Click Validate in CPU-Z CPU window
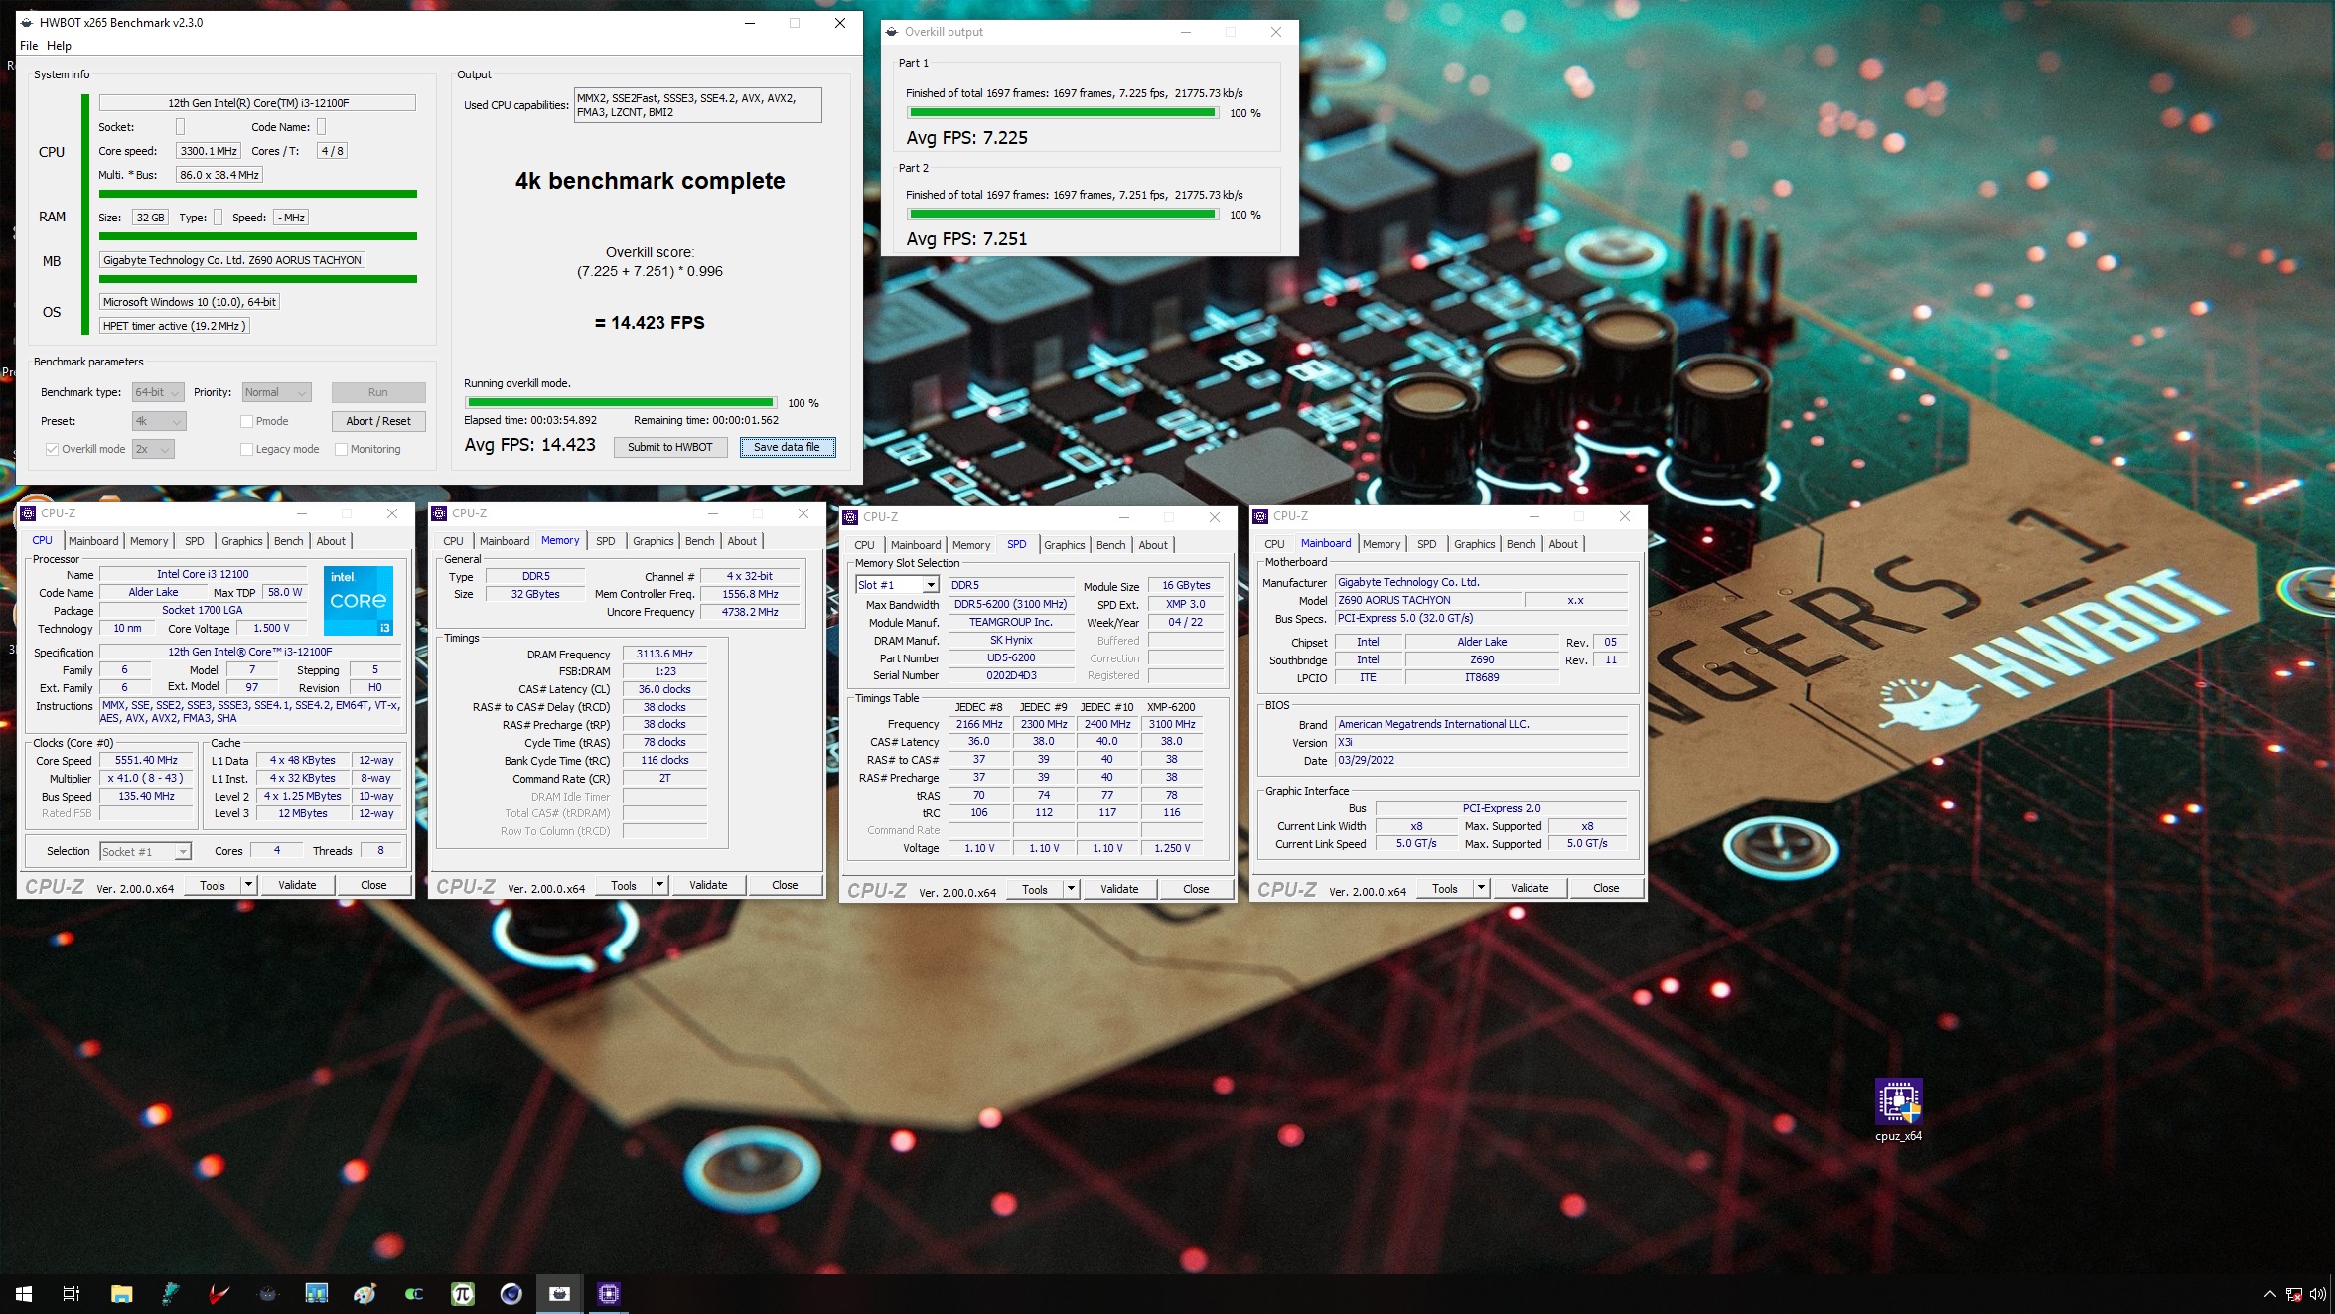The width and height of the screenshot is (2335, 1314). tap(297, 885)
